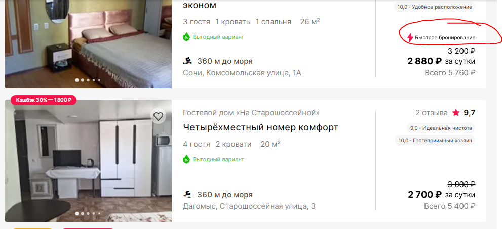Click the lightning Быстрое бронирование icon
This screenshot has height=229, width=502.
(410, 38)
